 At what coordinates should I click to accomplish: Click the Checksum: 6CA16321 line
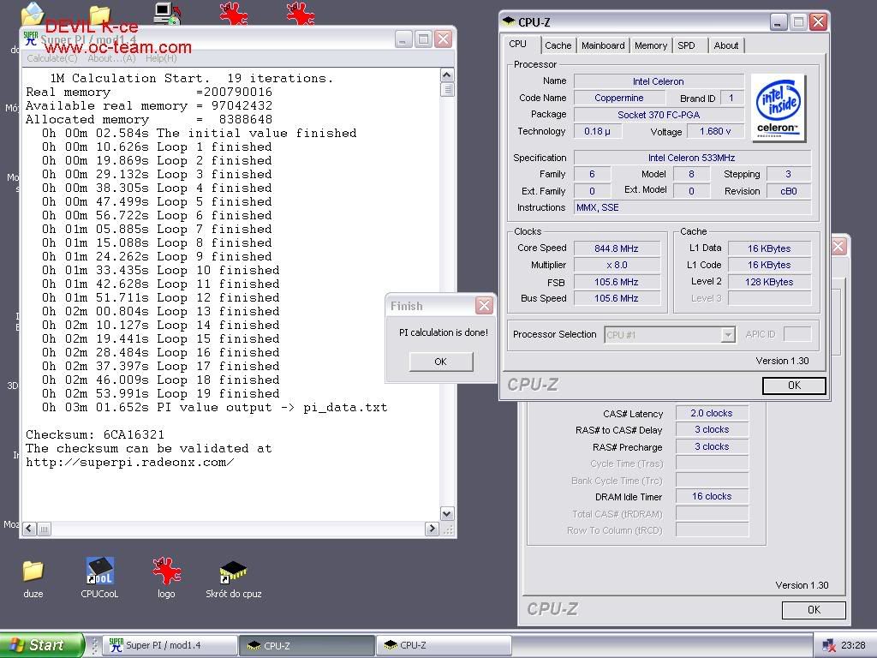(x=95, y=434)
